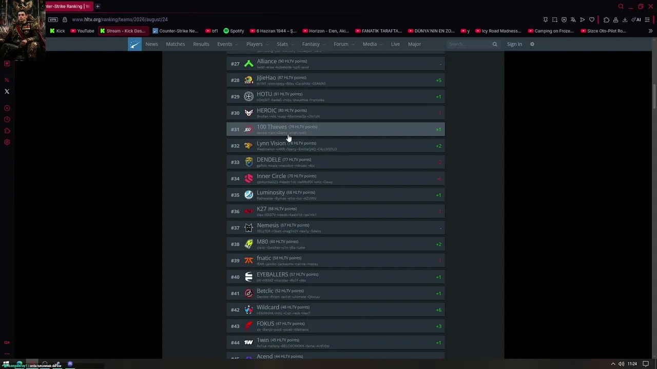Click the heart icon in address bar
The image size is (657, 369).
coord(592,19)
